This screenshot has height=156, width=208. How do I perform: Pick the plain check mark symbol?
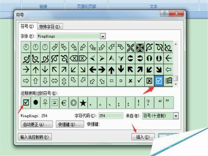click(x=140, y=81)
